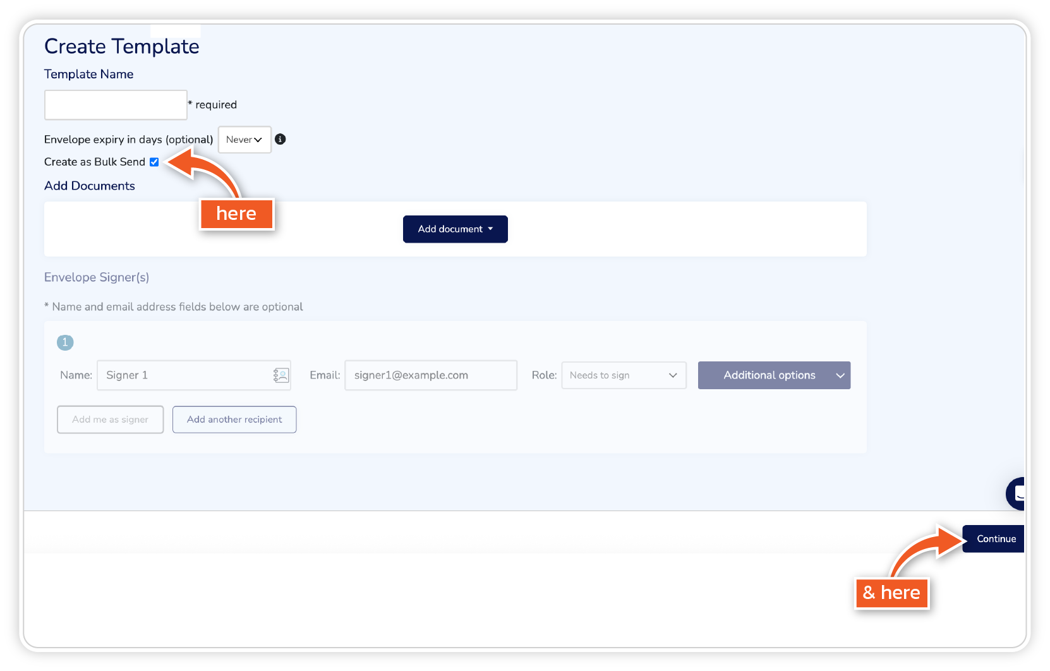1050x671 pixels.
Task: Click the envelope expiry info icon
Action: coord(281,139)
